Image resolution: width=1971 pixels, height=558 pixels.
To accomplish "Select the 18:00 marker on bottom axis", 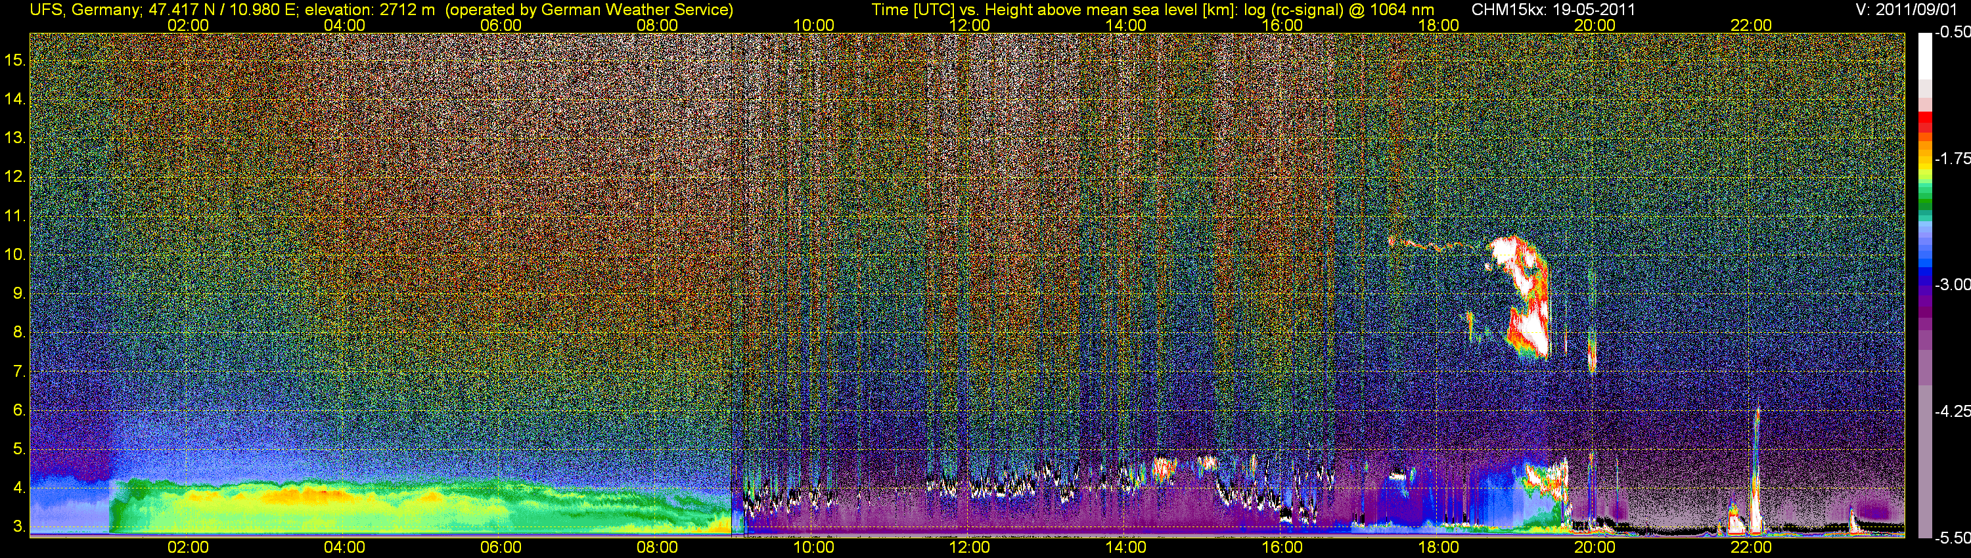I will (1438, 547).
